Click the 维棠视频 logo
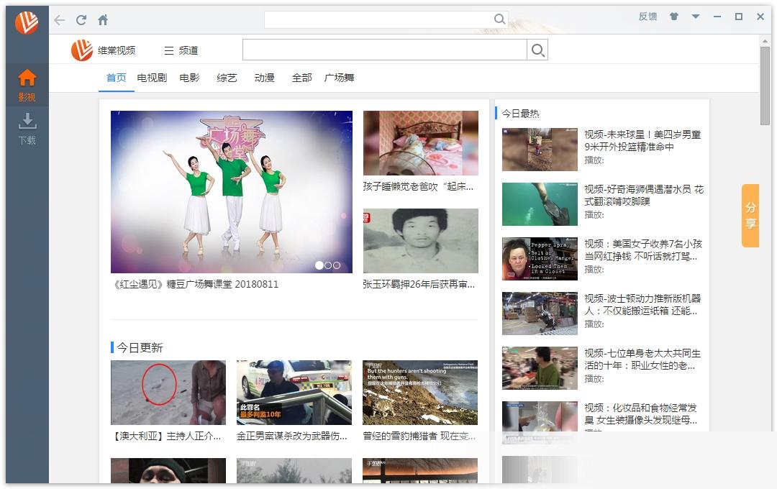The width and height of the screenshot is (777, 489). click(x=103, y=50)
